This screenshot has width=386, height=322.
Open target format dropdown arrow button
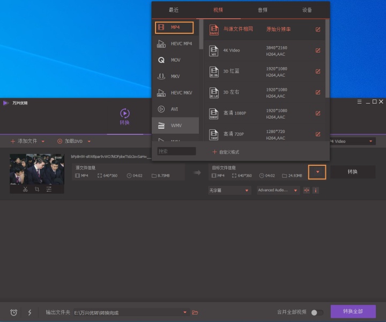tap(317, 172)
